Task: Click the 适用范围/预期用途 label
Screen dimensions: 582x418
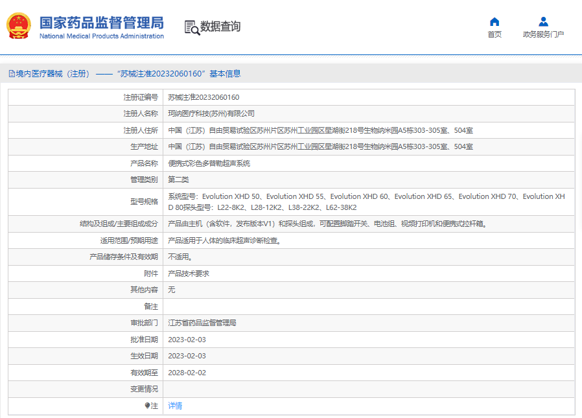Action: pyautogui.click(x=129, y=240)
